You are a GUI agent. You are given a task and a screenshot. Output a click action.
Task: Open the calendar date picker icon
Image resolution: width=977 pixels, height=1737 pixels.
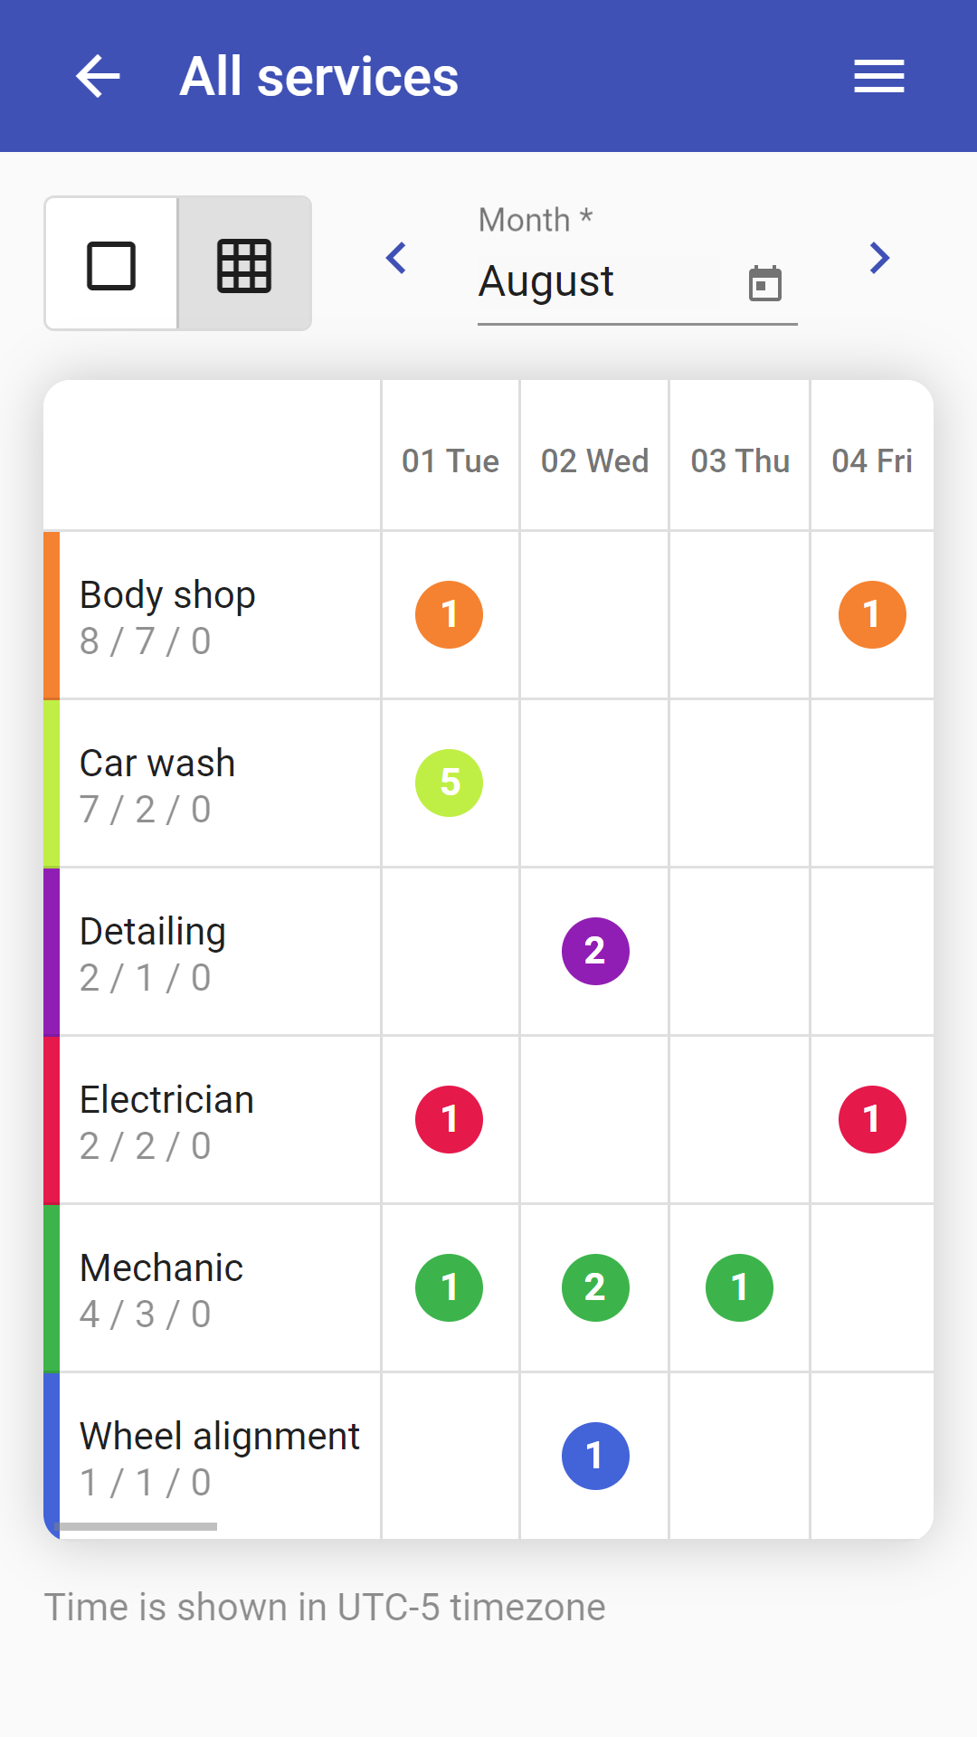pyautogui.click(x=764, y=283)
